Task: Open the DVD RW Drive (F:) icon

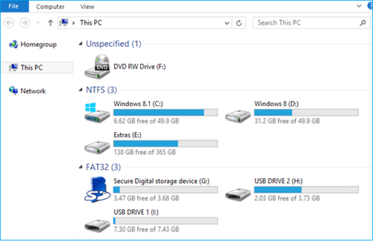Action: (97, 66)
